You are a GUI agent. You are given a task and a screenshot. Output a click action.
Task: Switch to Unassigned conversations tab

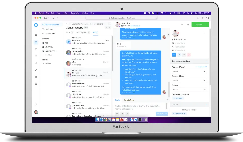pos(83,32)
